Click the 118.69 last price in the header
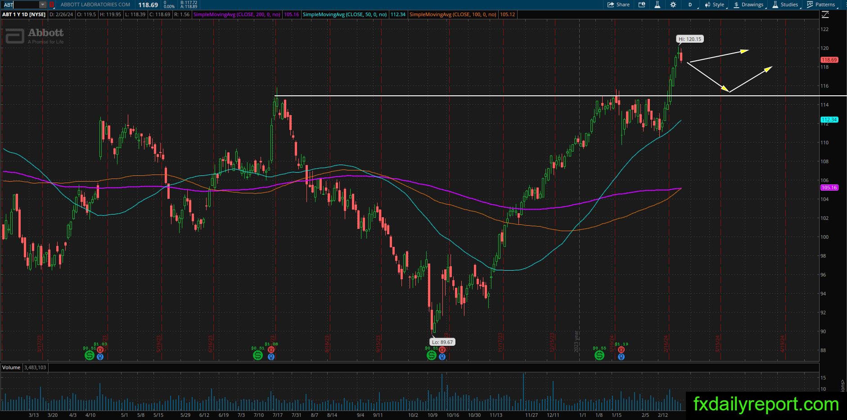Image resolution: width=847 pixels, height=420 pixels. pyautogui.click(x=148, y=4)
